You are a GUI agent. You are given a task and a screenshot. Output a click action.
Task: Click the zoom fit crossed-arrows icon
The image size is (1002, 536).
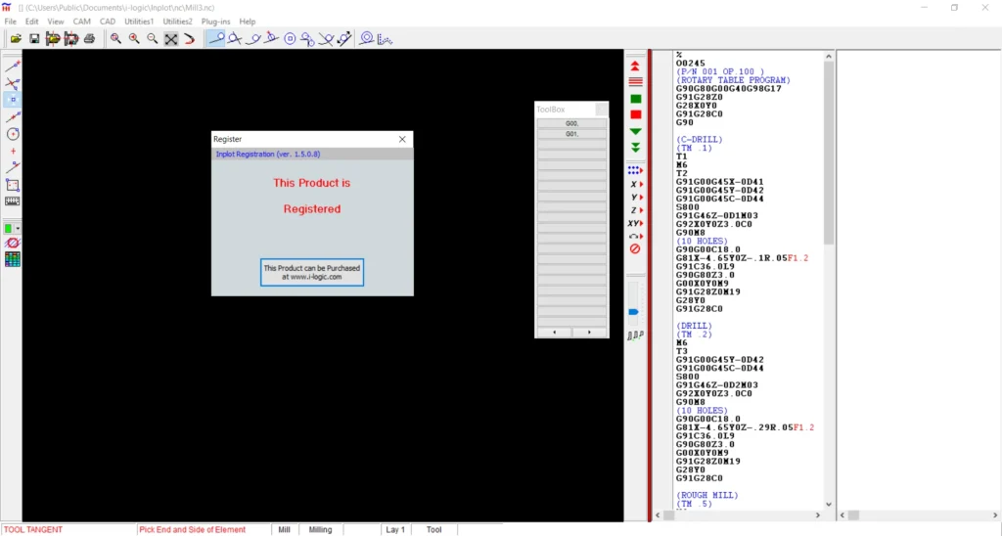pyautogui.click(x=171, y=39)
